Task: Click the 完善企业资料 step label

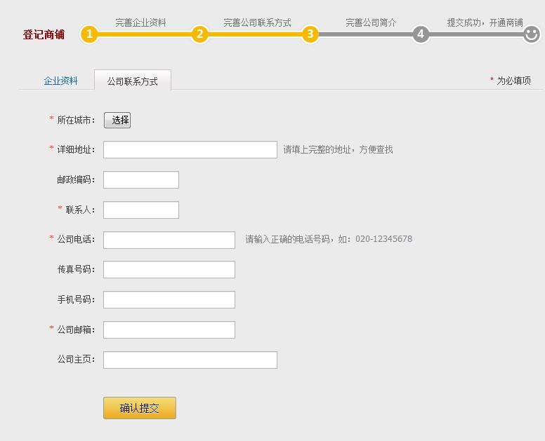Action: 140,22
